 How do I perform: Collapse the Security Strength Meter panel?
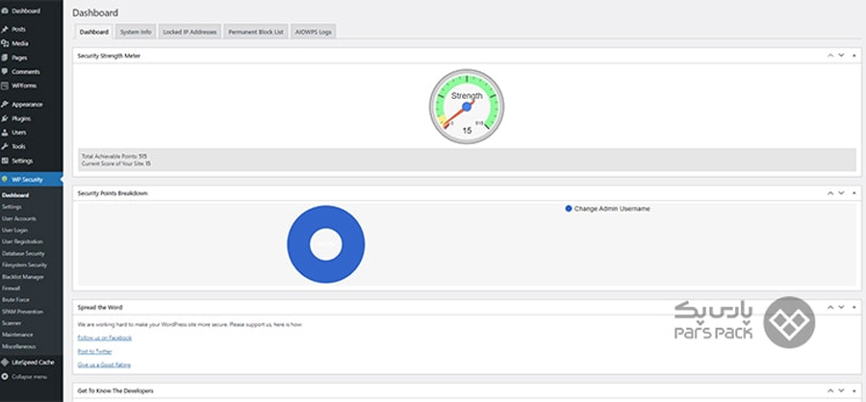853,55
